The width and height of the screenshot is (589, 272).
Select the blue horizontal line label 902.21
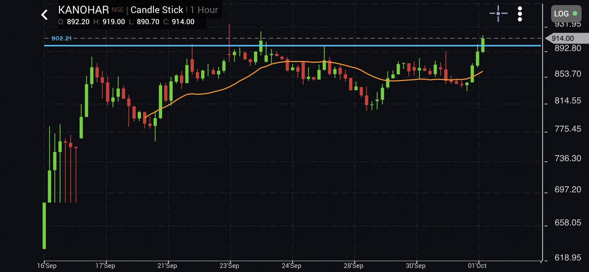pyautogui.click(x=61, y=38)
